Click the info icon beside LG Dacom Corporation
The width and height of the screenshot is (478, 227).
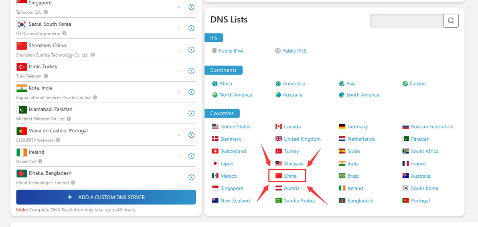click(x=65, y=34)
